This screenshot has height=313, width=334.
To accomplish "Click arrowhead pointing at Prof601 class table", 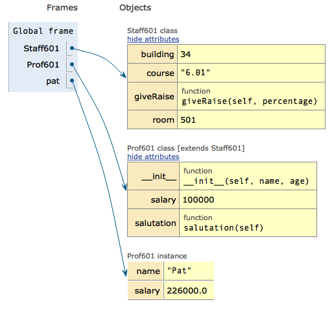I will (125, 187).
